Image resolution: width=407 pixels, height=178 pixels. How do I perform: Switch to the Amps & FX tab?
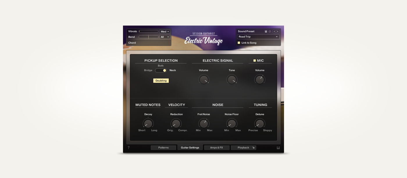217,148
